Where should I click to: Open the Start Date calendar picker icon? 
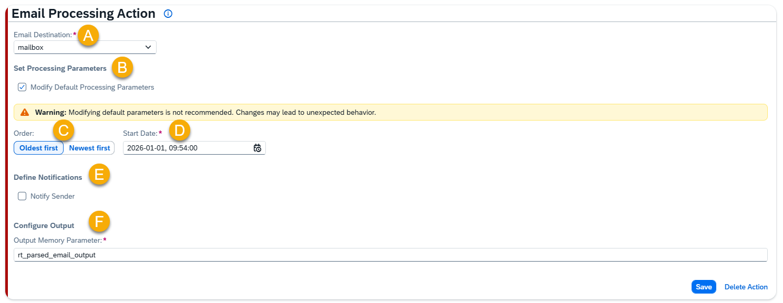pyautogui.click(x=257, y=148)
